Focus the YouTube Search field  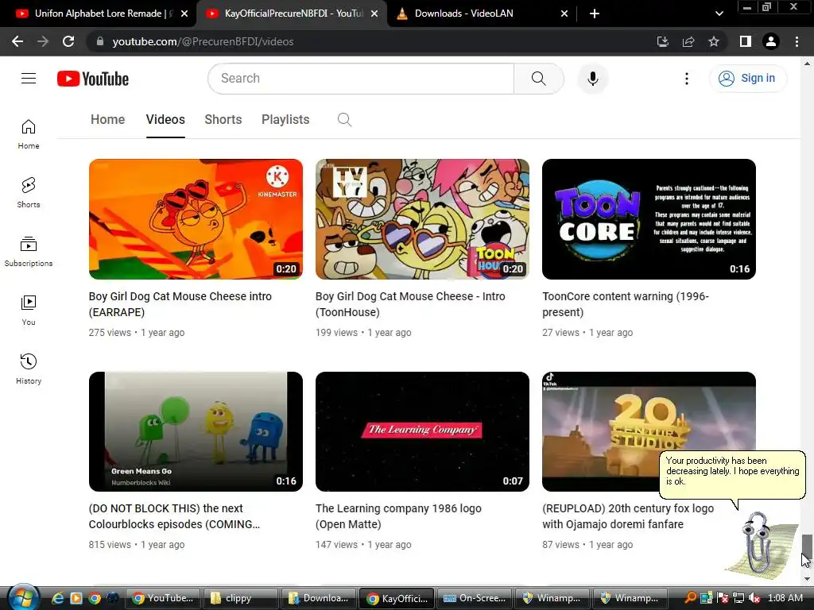pyautogui.click(x=362, y=79)
